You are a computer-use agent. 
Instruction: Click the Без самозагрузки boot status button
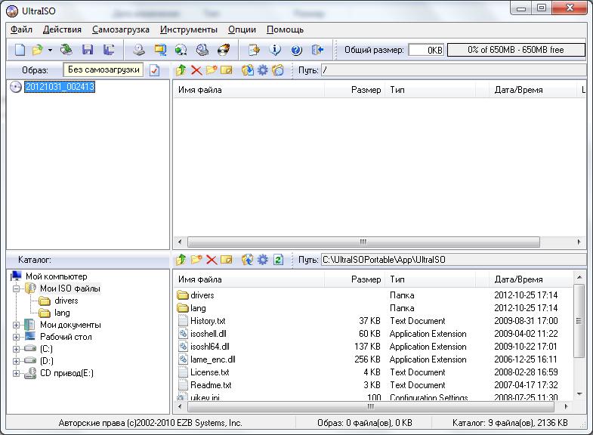103,70
